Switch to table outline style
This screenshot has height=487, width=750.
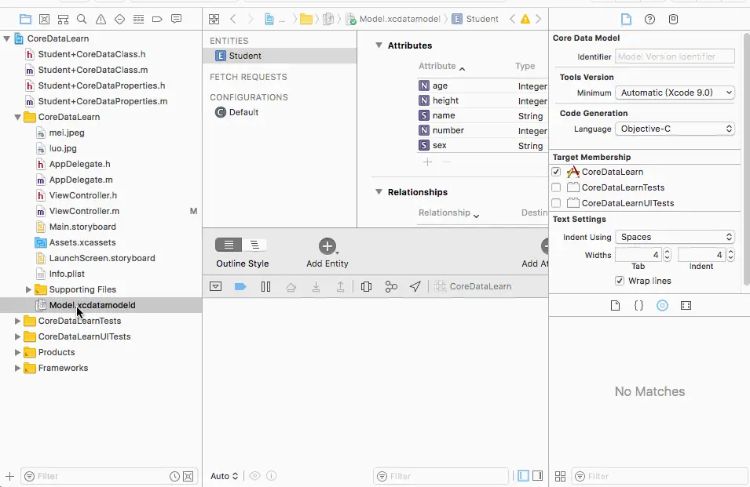(229, 245)
